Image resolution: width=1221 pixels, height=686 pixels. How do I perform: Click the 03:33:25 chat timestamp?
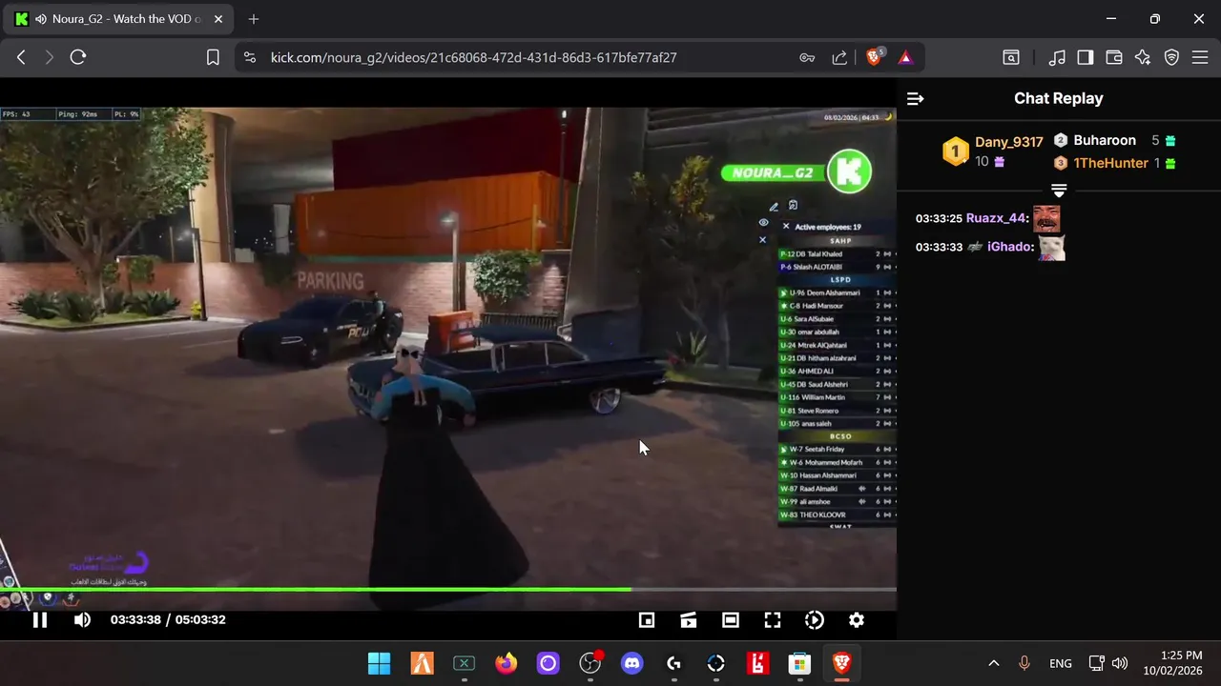(x=939, y=218)
